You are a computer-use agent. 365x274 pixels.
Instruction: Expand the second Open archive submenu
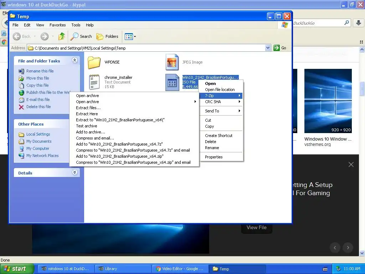pos(195,102)
